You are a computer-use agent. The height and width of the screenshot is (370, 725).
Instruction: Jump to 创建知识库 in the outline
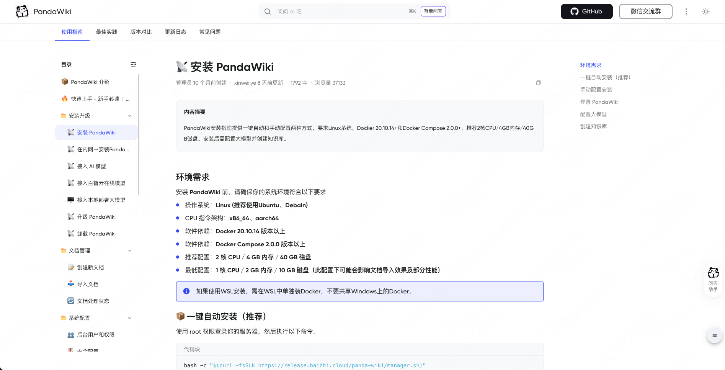click(x=593, y=126)
